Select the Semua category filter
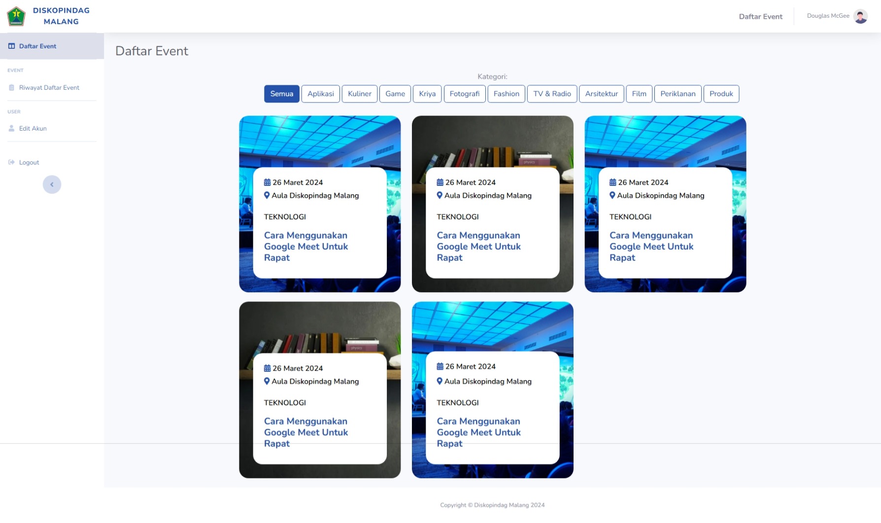881x523 pixels. (x=282, y=94)
